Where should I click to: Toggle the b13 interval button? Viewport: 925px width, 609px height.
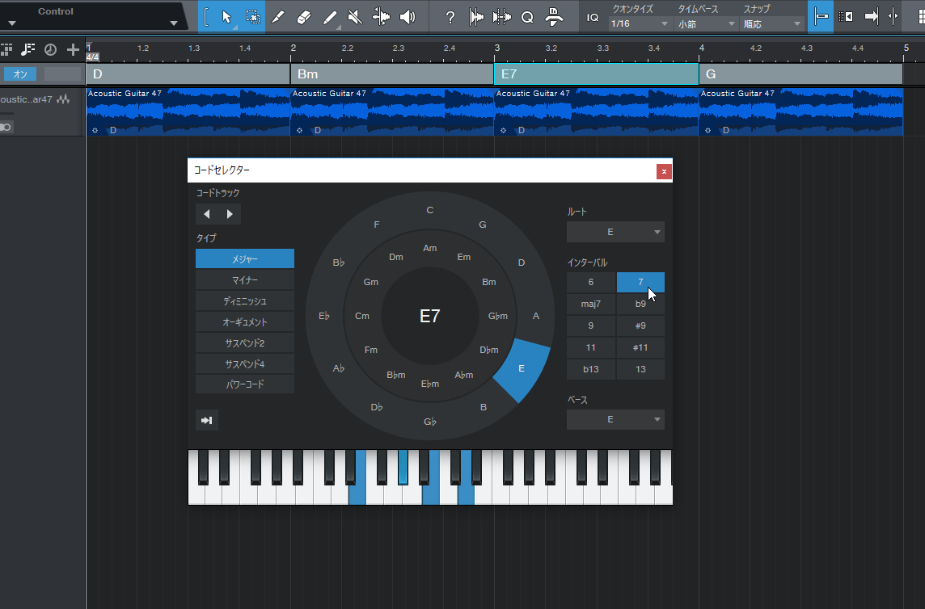(x=591, y=369)
